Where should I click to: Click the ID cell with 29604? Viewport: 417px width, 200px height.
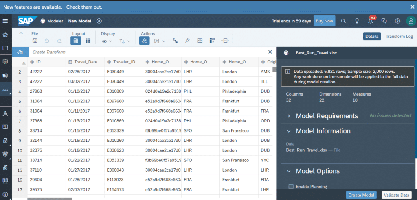click(x=46, y=180)
